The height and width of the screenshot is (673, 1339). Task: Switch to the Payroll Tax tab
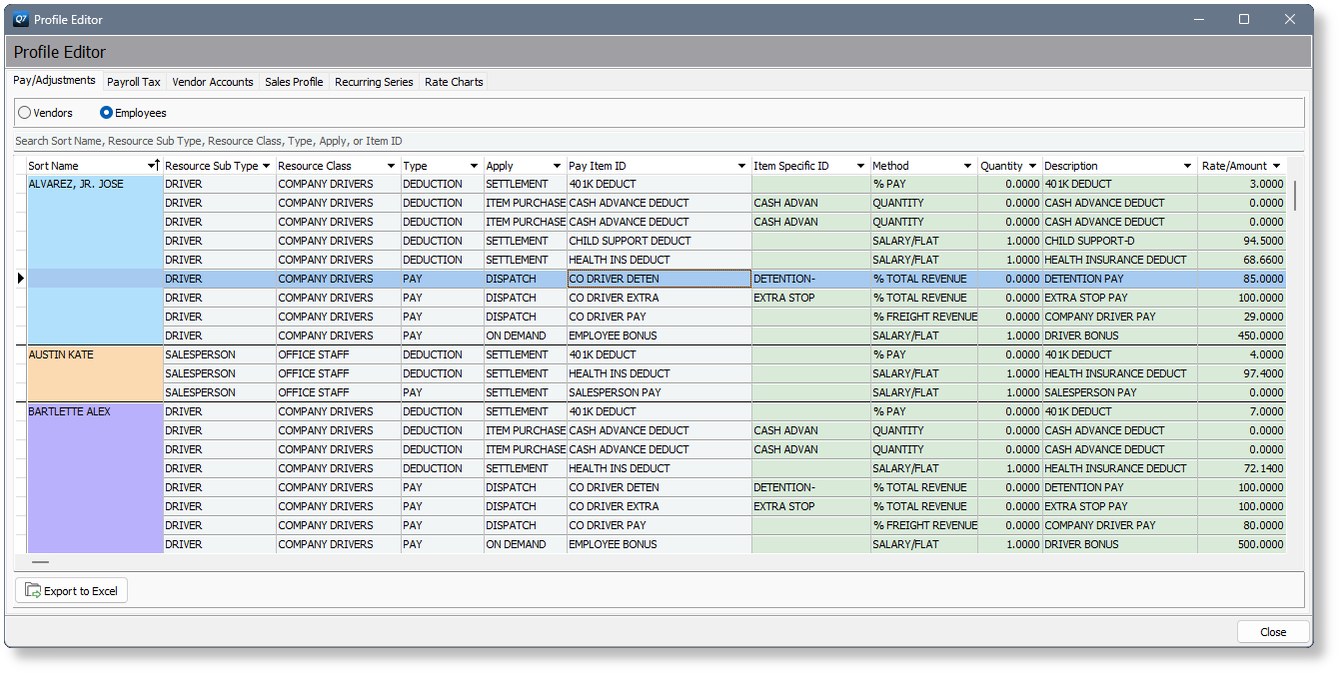click(134, 82)
